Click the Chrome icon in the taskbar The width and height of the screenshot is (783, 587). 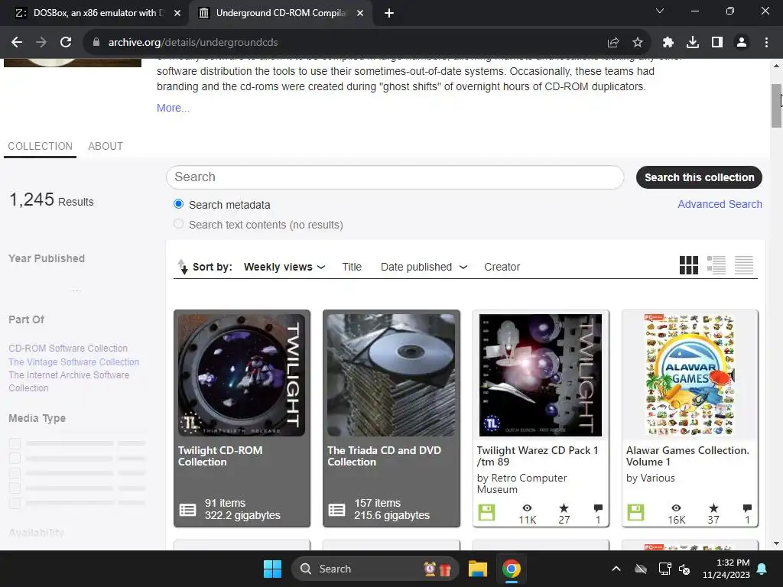click(511, 569)
